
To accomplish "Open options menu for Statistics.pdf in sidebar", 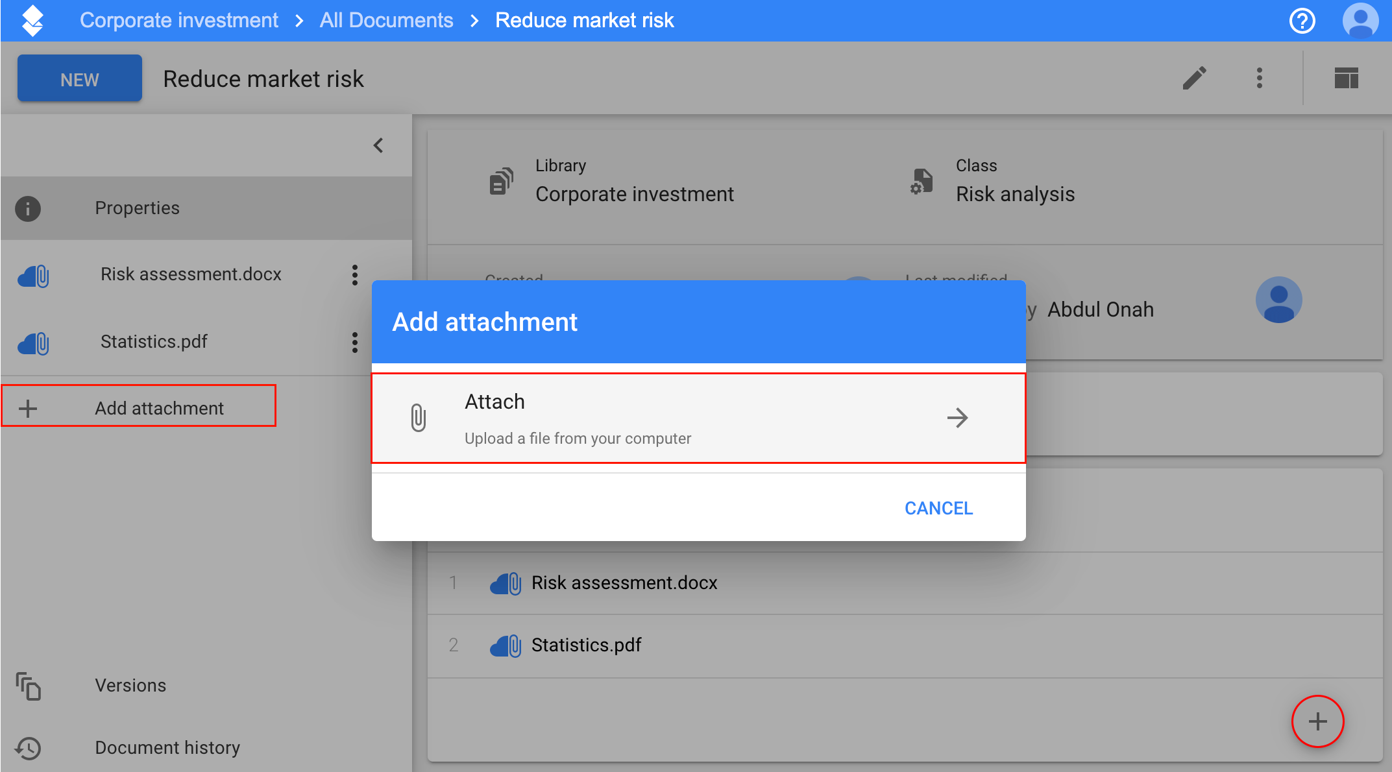I will coord(354,343).
